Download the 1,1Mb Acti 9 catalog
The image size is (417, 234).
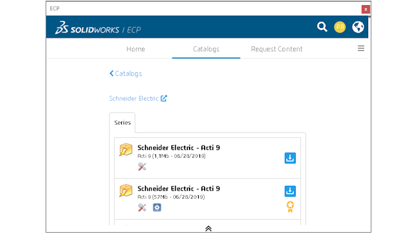290,158
